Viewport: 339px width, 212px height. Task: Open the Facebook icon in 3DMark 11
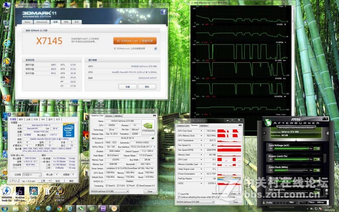[163, 12]
